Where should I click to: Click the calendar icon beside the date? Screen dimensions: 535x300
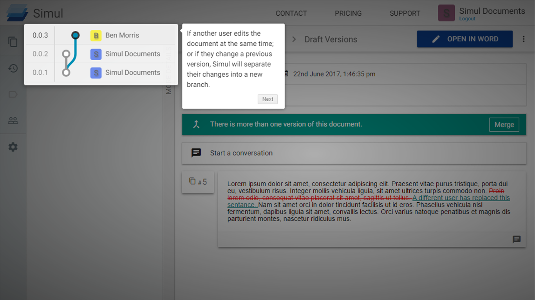pyautogui.click(x=287, y=74)
